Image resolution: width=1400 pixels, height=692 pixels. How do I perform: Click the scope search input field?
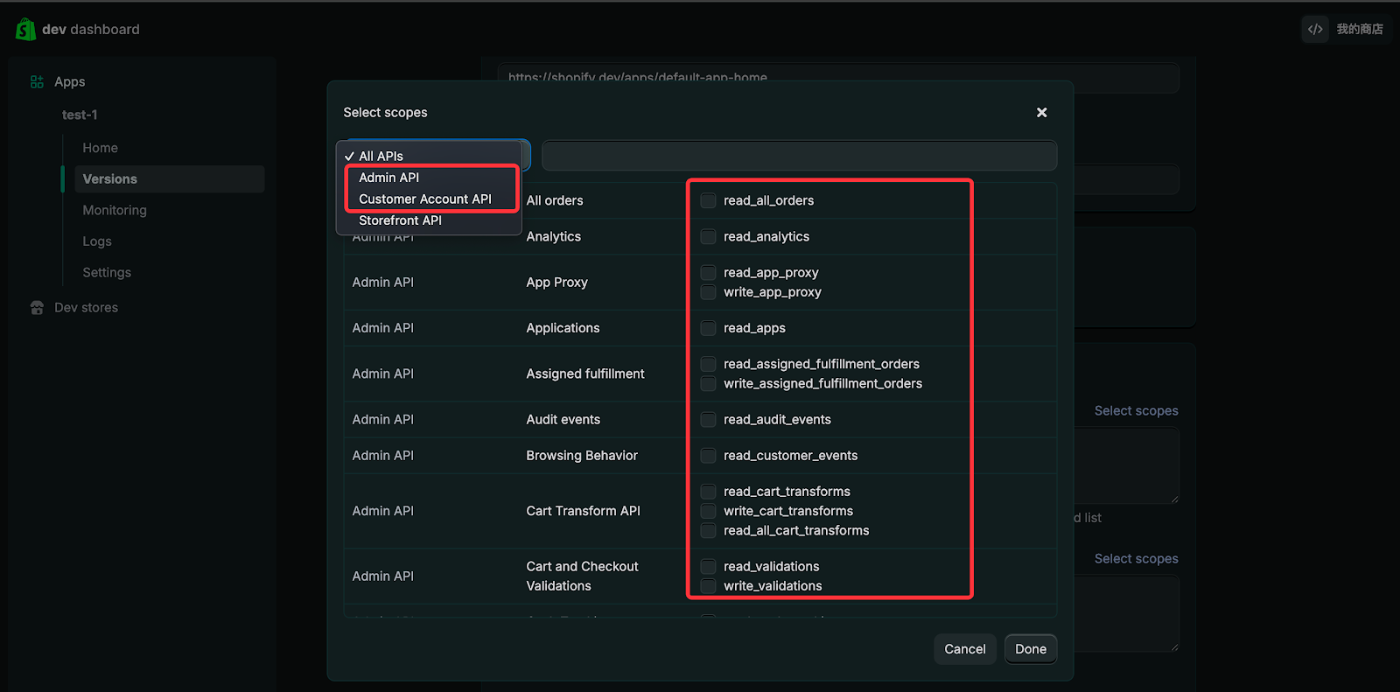799,156
